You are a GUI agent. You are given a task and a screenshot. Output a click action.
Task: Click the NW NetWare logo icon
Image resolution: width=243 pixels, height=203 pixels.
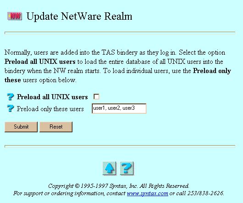click(15, 16)
